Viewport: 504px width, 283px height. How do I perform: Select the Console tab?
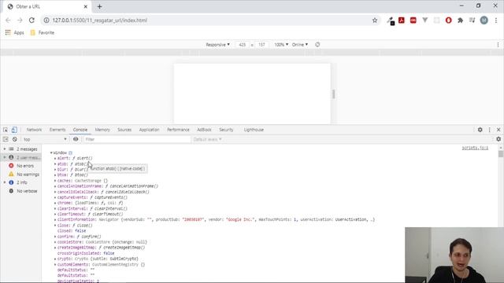tap(80, 130)
